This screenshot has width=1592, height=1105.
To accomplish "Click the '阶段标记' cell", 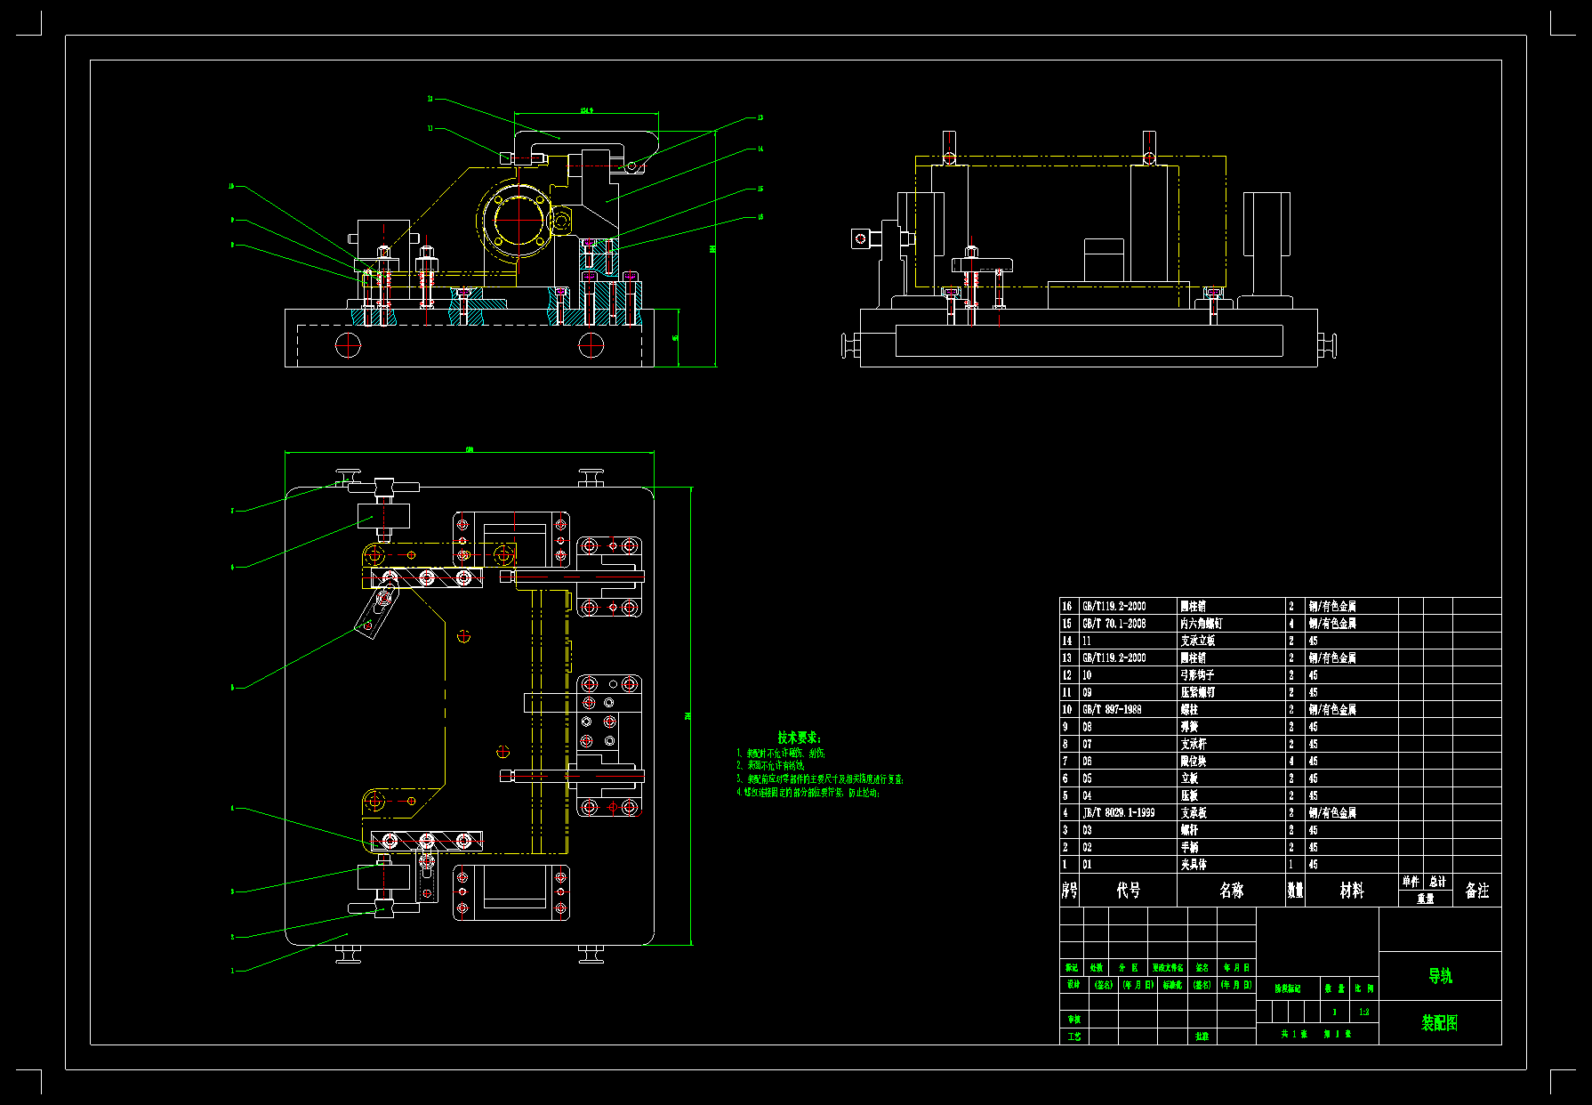I will click(x=1288, y=988).
